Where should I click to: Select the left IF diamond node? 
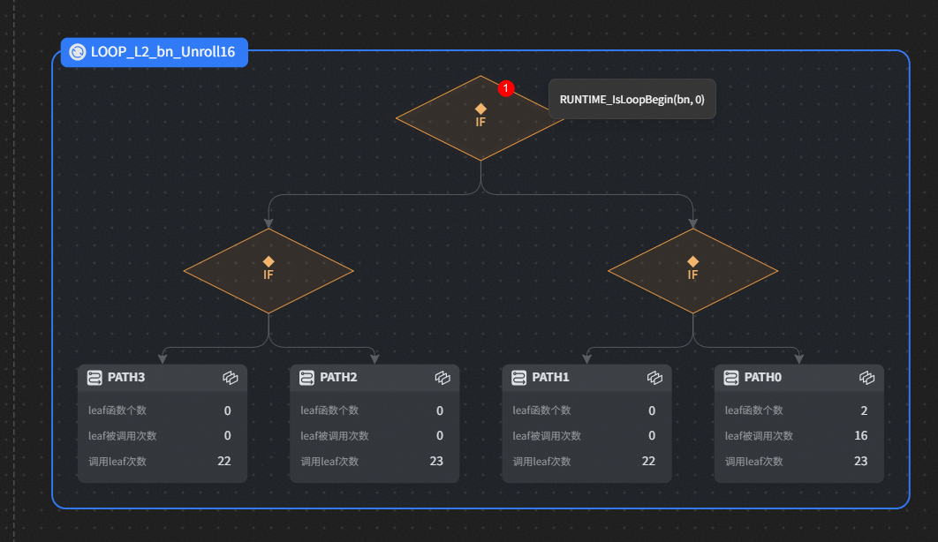269,270
